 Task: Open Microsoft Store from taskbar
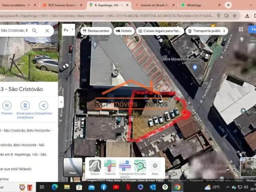tap(79, 187)
